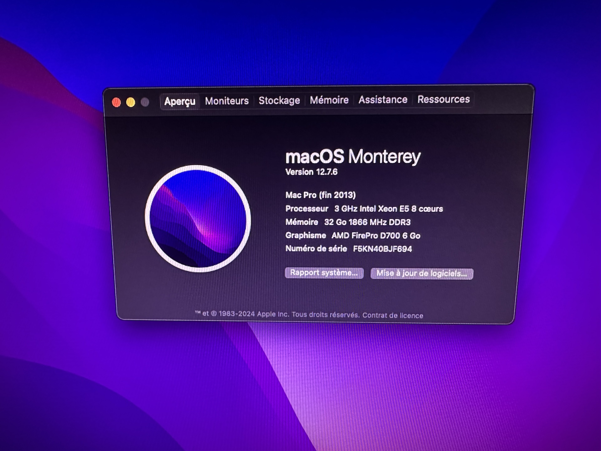This screenshot has width=601, height=451.
Task: Click the Version 12.7.6 text
Action: [x=311, y=172]
